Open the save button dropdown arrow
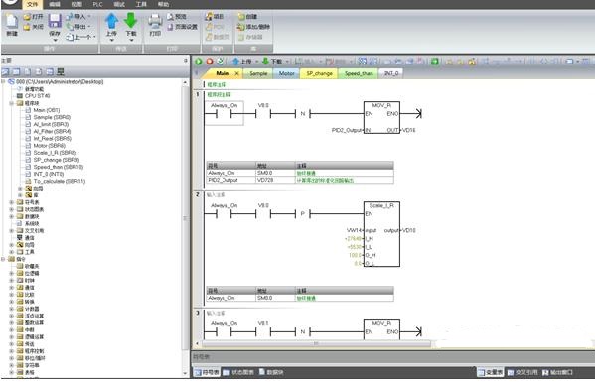Screen dimensions: 595x382 point(55,40)
